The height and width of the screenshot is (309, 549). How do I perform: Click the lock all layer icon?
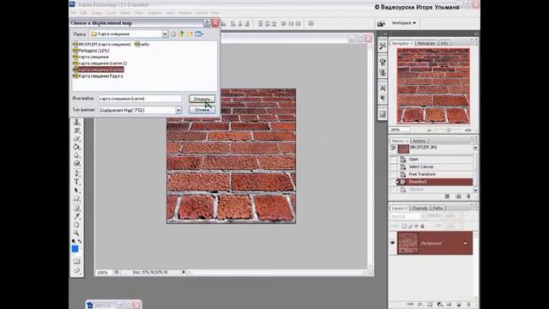[x=422, y=227]
